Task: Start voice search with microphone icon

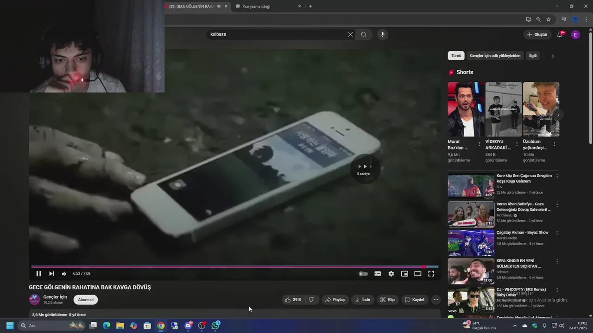Action: point(382,34)
